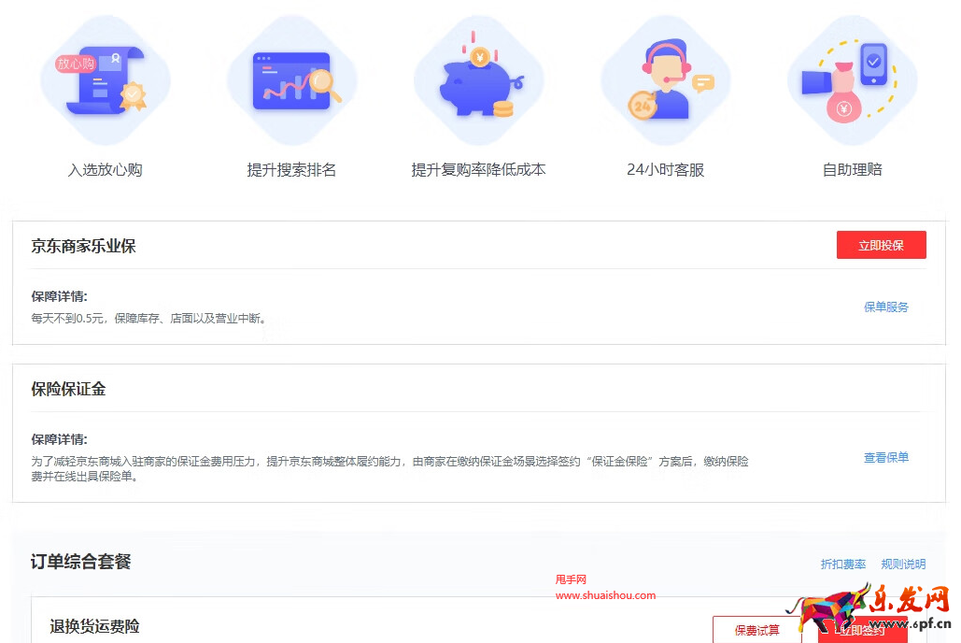The width and height of the screenshot is (961, 643).
Task: Open the 保单服务 link
Action: 886,307
